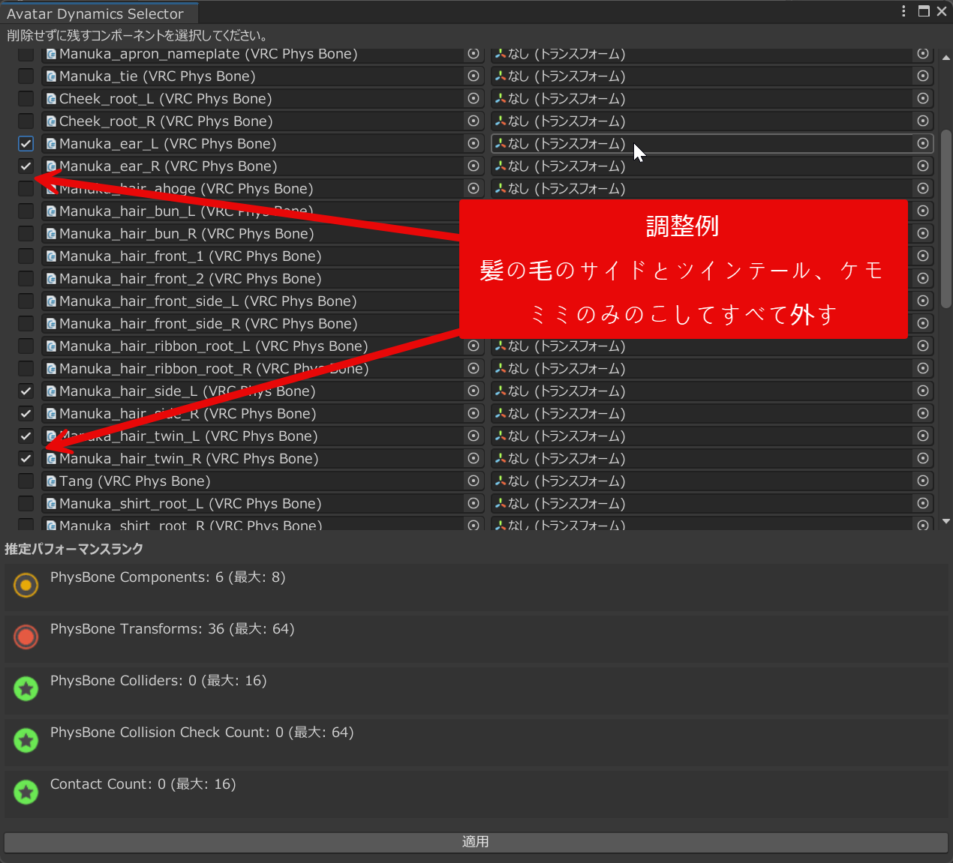Viewport: 953px width, 863px height.
Task: Click scrollbar up arrow in component list
Action: coord(945,57)
